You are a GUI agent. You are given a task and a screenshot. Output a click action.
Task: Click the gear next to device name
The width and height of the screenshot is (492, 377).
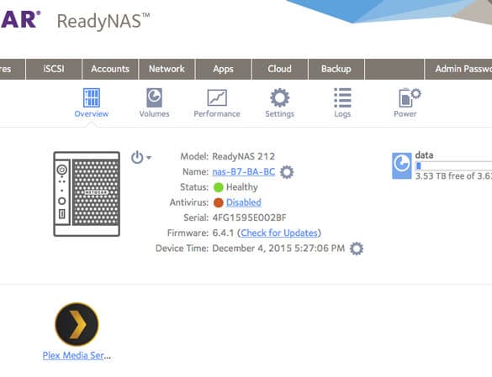pos(287,172)
